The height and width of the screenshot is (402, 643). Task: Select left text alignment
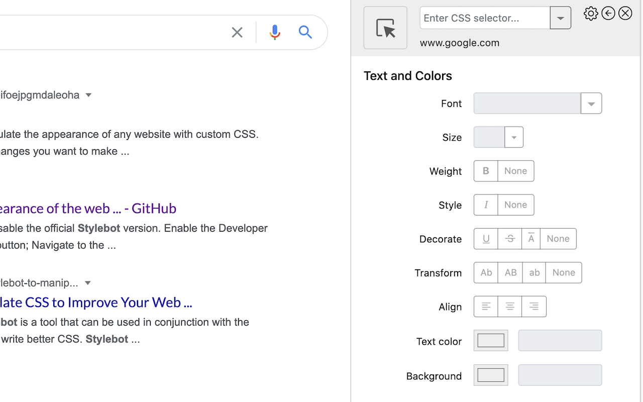485,307
